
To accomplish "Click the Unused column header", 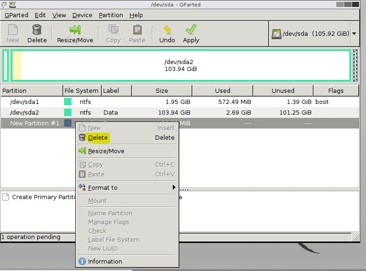I will point(283,91).
